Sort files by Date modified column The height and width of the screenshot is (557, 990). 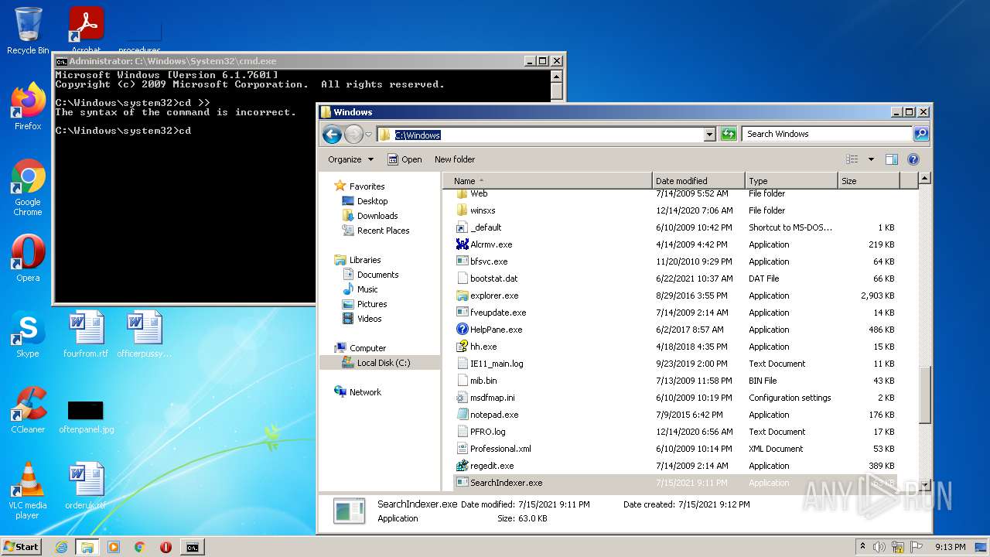(x=698, y=181)
